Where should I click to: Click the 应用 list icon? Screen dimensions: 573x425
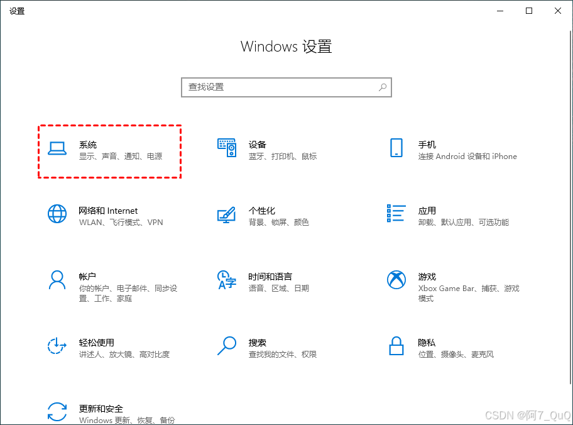(396, 213)
